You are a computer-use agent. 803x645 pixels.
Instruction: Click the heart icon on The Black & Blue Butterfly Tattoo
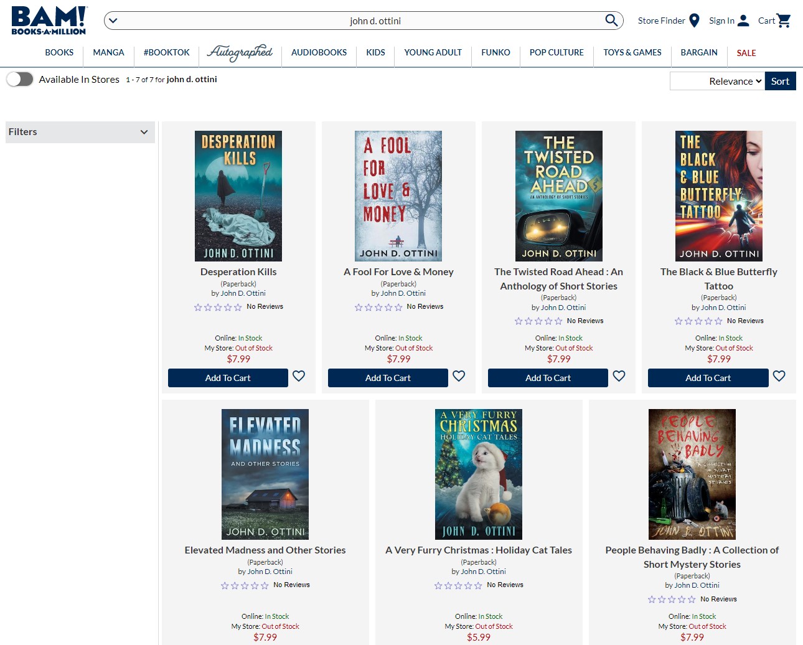click(779, 376)
